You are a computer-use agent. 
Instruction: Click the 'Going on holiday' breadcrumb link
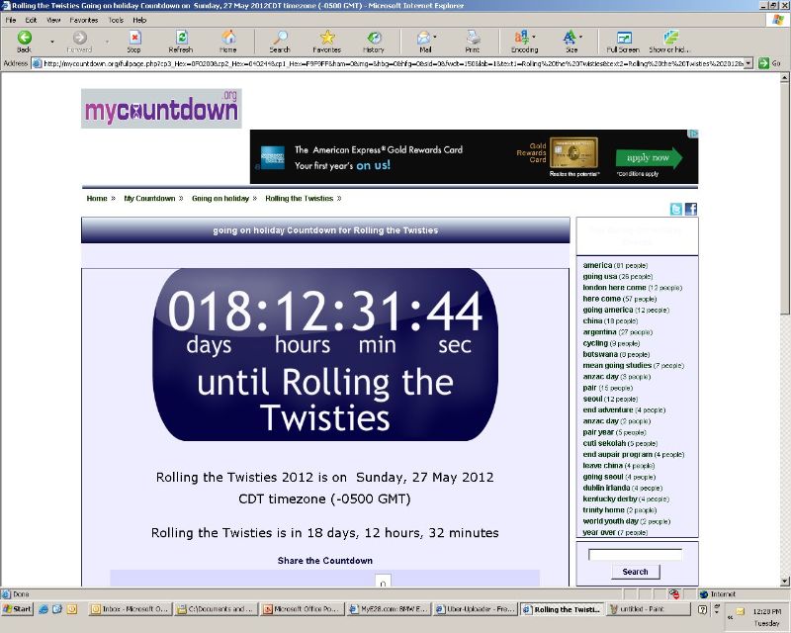click(x=220, y=199)
